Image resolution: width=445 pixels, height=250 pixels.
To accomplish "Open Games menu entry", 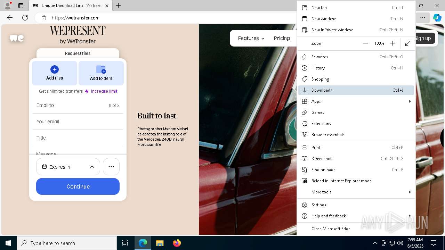I will (356, 112).
